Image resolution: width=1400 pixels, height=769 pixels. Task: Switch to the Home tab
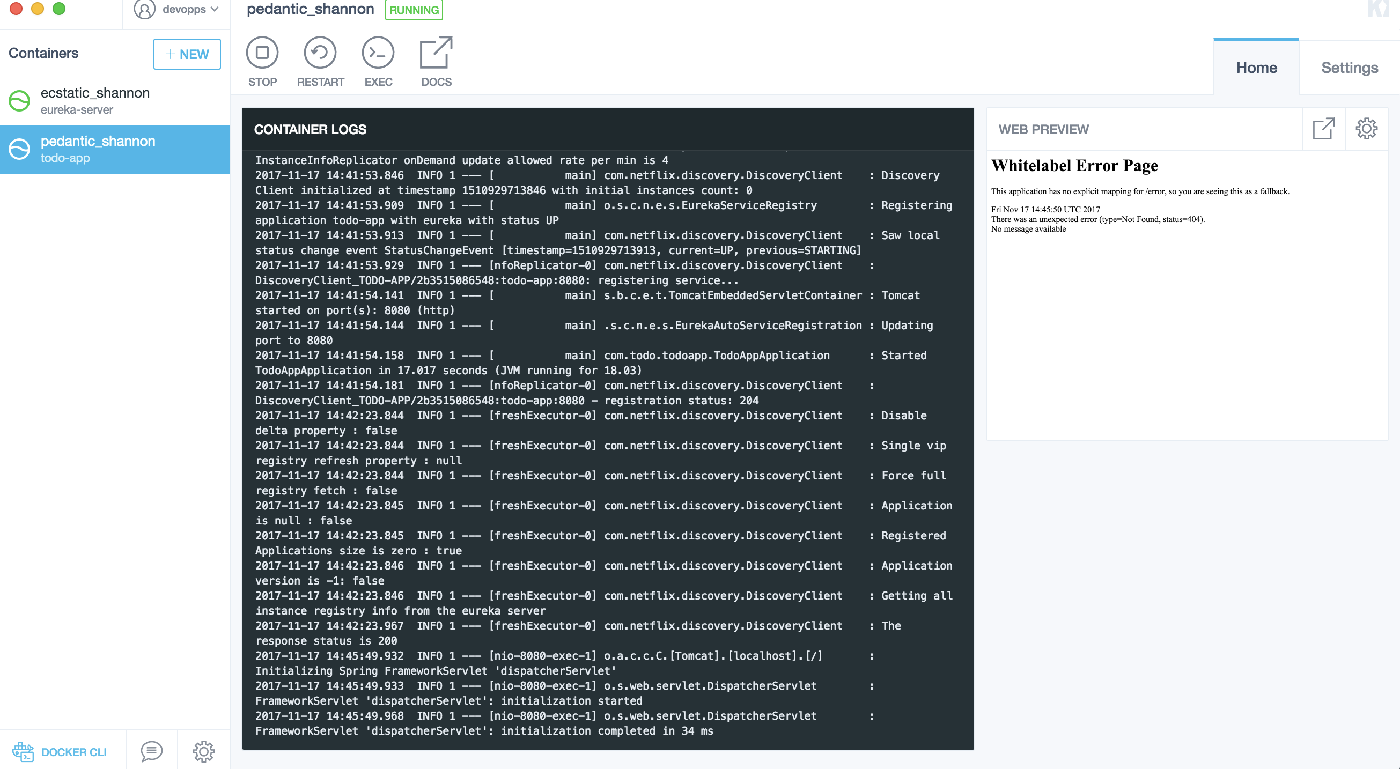point(1256,68)
